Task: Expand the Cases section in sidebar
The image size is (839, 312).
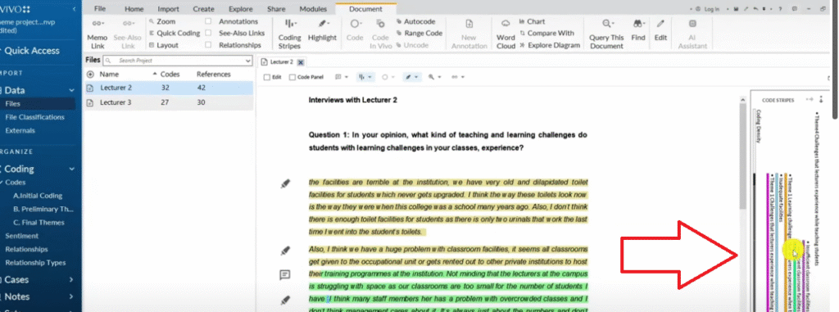Action: (x=72, y=279)
